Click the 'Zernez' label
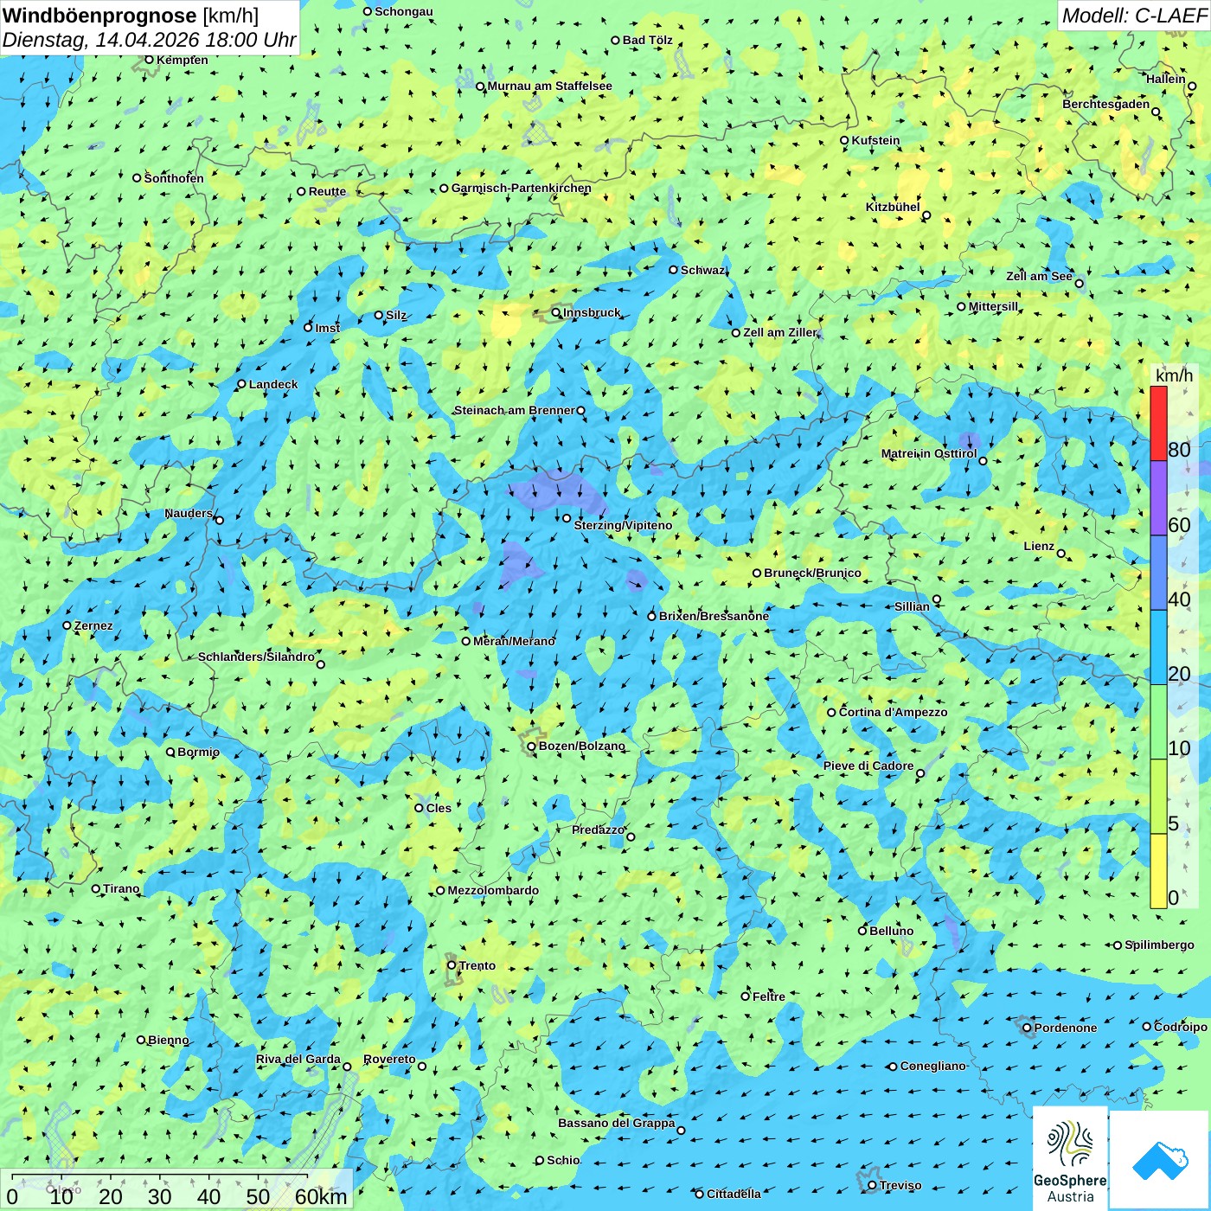Image resolution: width=1211 pixels, height=1211 pixels. [x=93, y=625]
